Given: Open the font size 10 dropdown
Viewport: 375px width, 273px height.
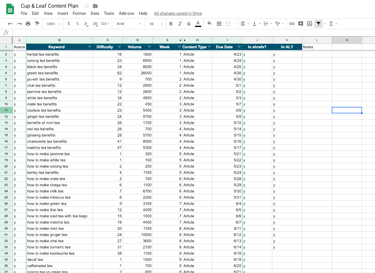Looking at the screenshot, I should coord(156,24).
